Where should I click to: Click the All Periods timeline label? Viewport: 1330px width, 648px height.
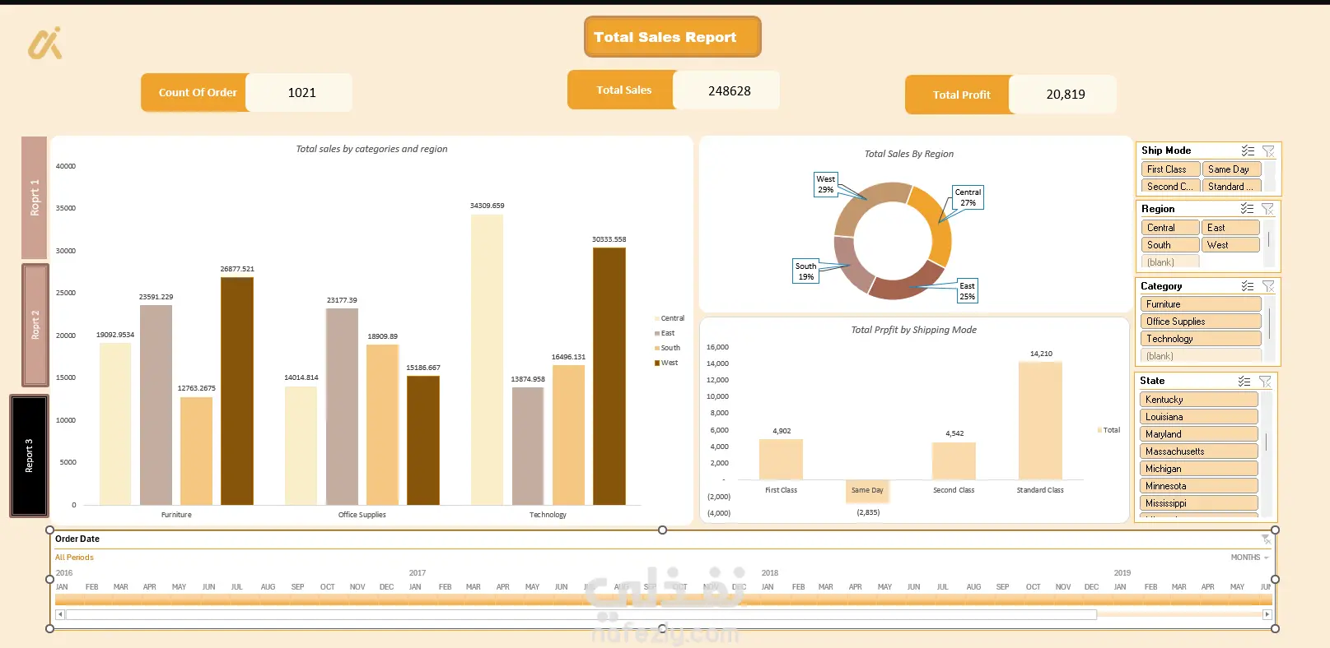(74, 558)
